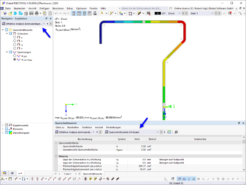Open the Optionen menu

point(81,8)
